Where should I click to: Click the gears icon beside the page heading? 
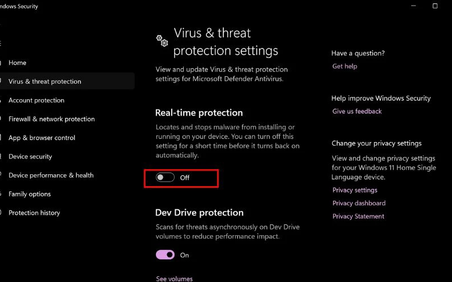click(162, 40)
